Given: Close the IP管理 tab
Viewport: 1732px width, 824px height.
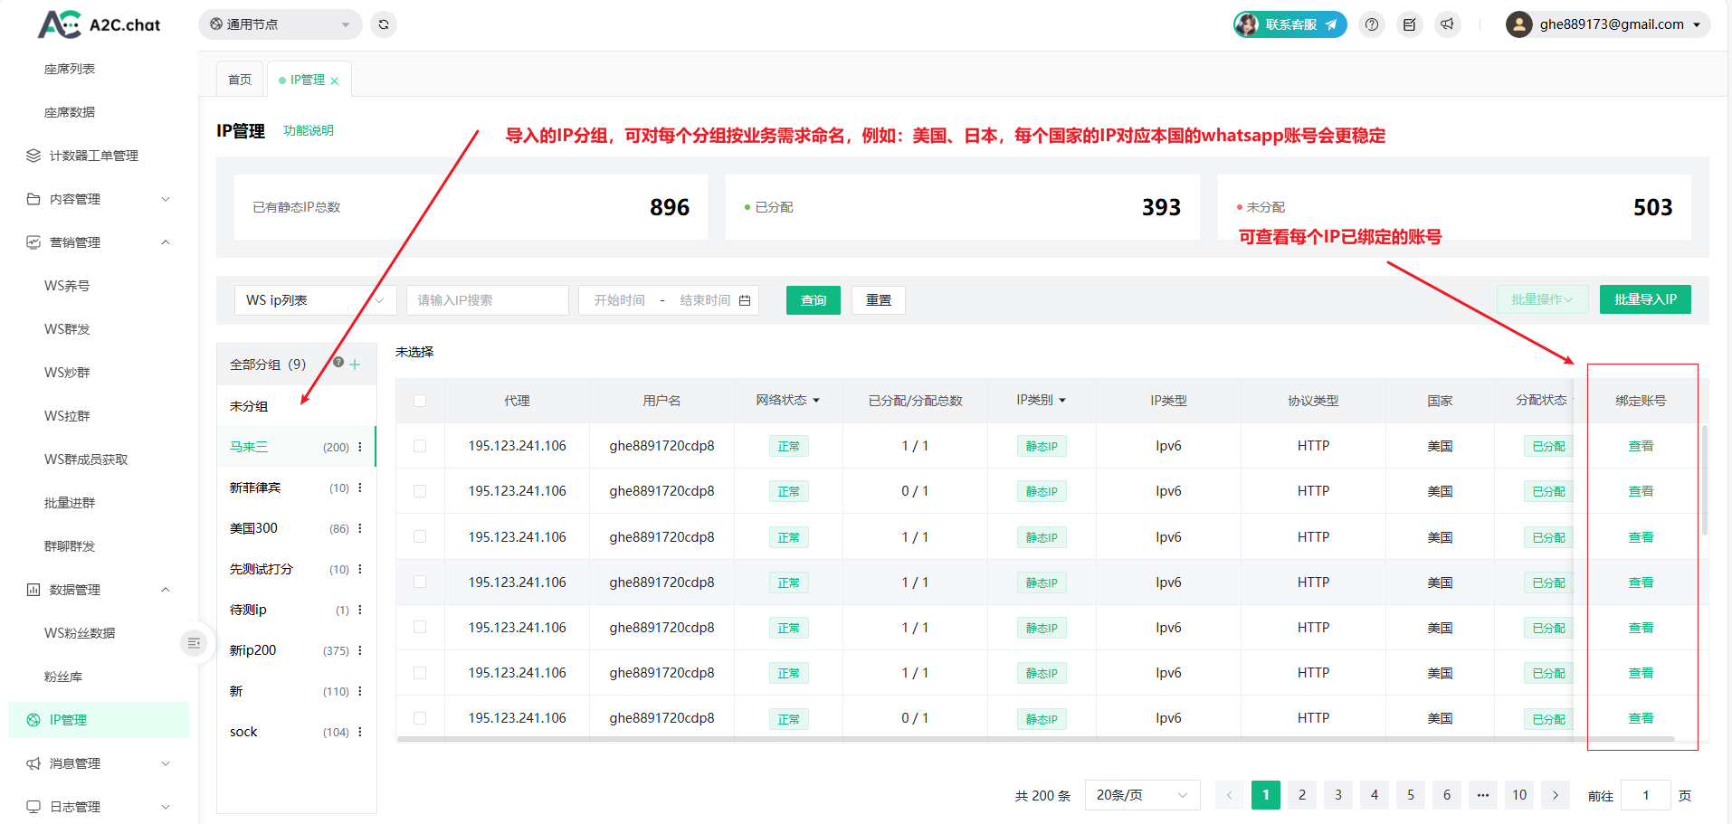Looking at the screenshot, I should click(335, 81).
